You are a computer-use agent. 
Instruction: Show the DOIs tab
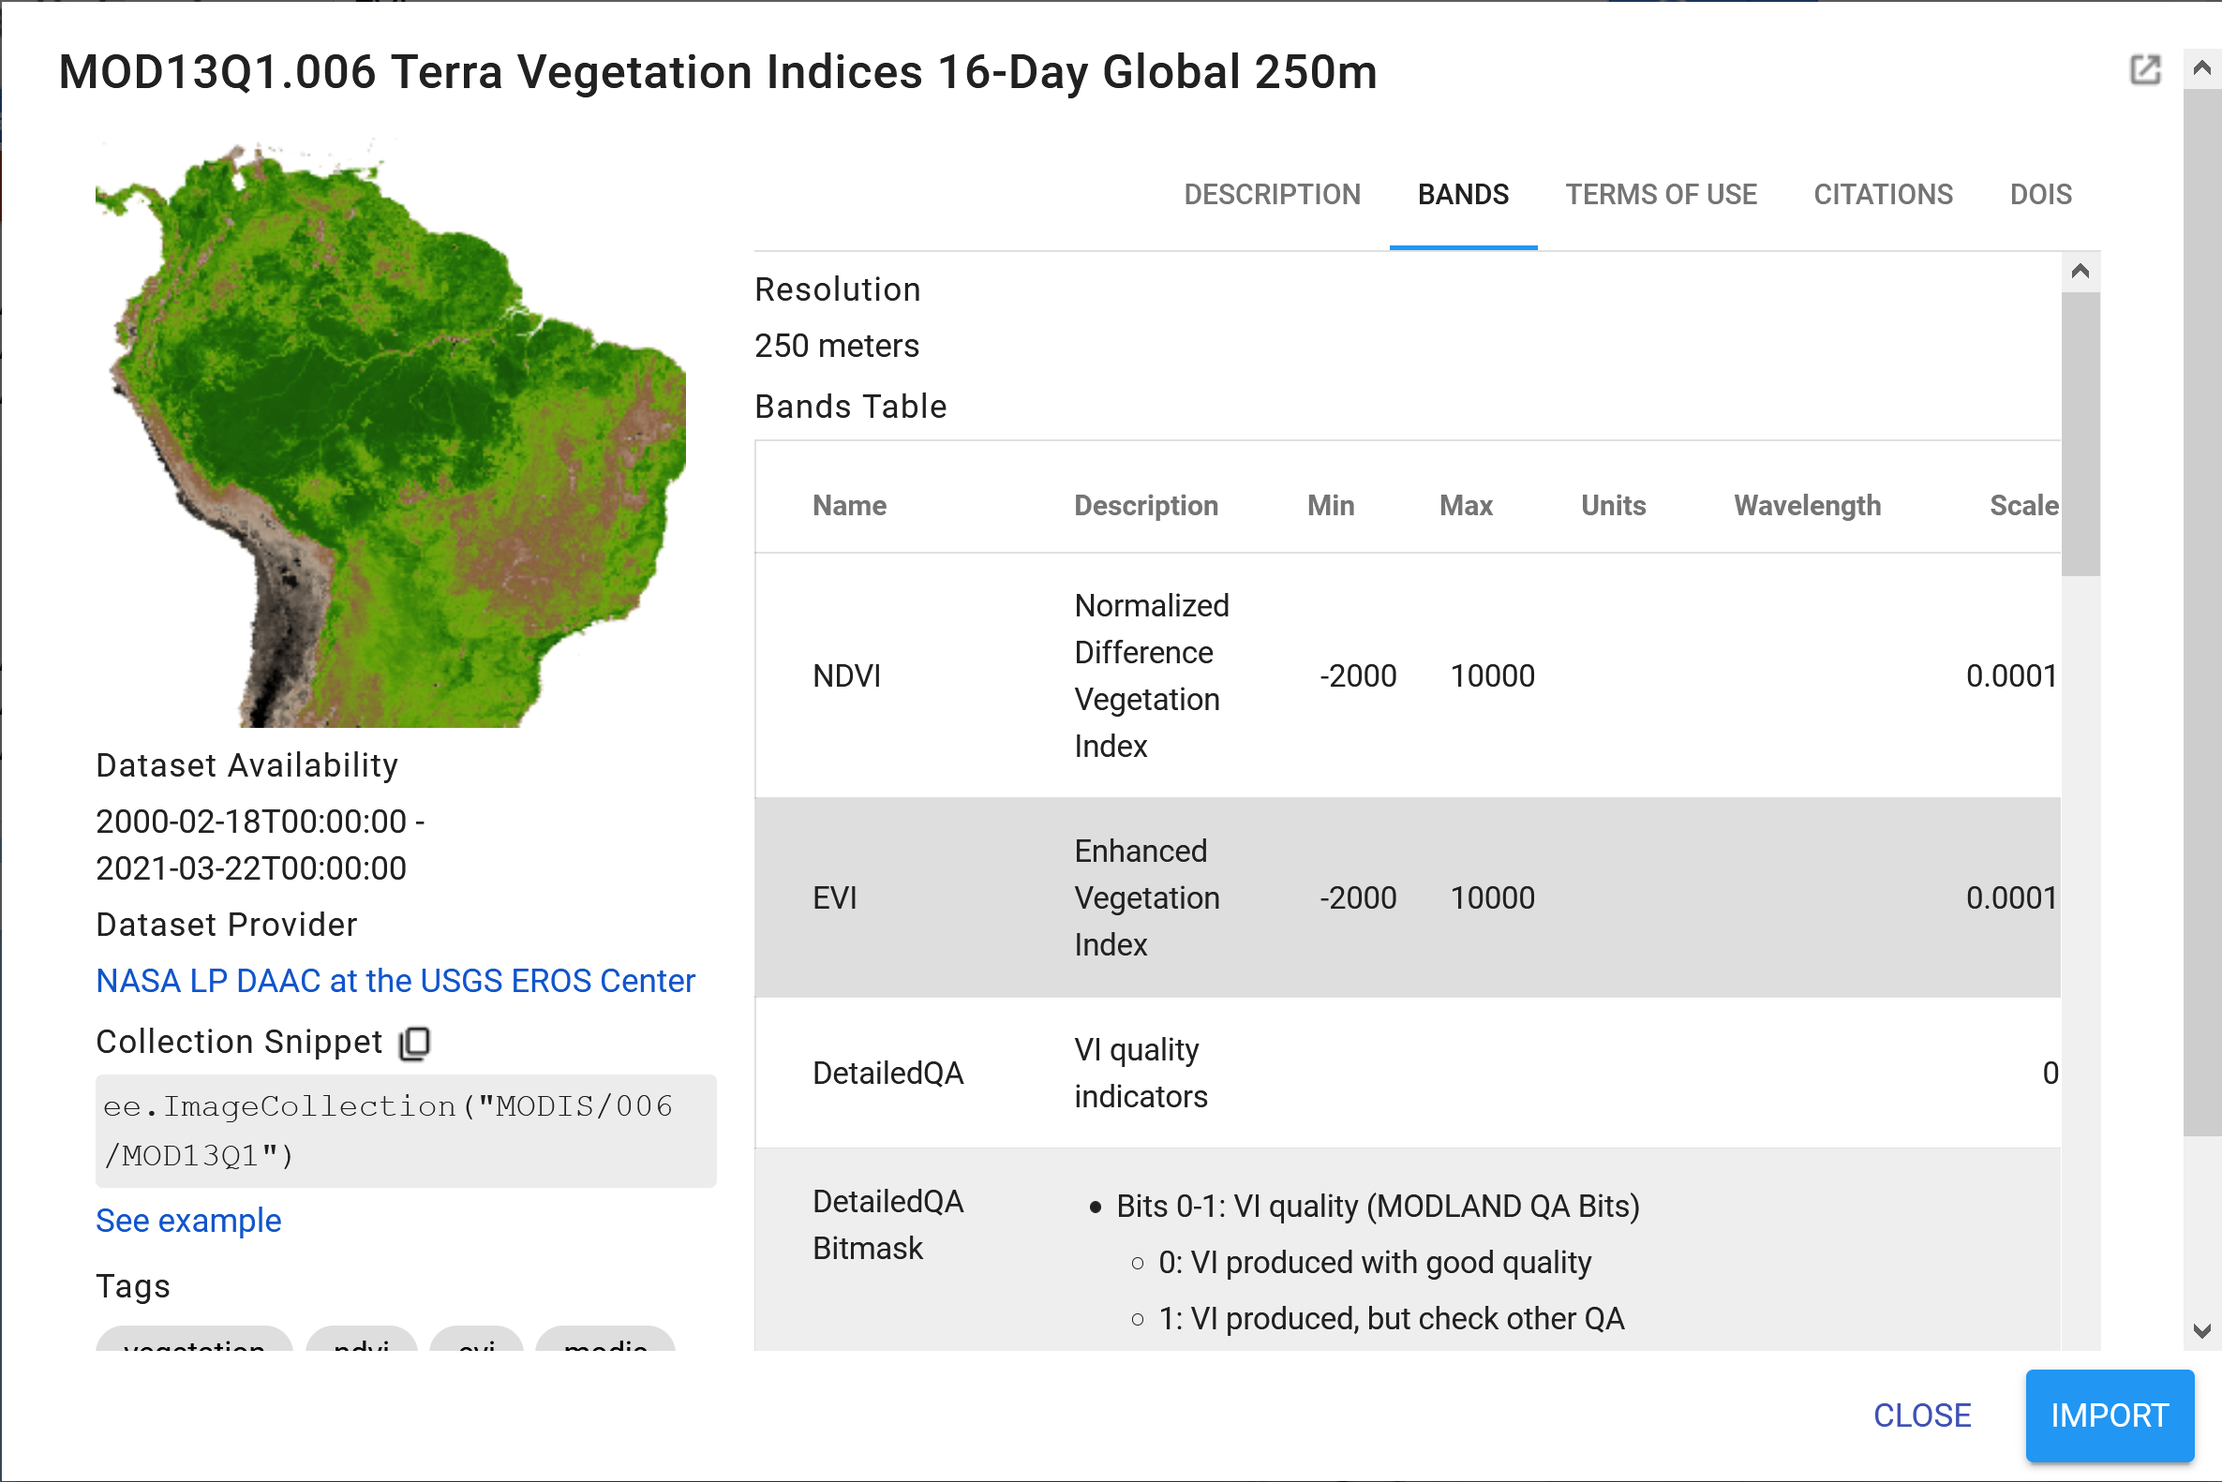2040,195
